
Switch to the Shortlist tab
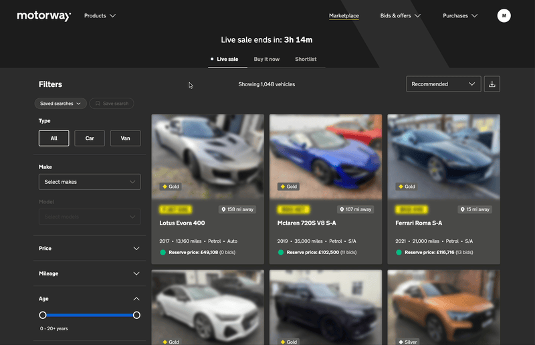(306, 59)
